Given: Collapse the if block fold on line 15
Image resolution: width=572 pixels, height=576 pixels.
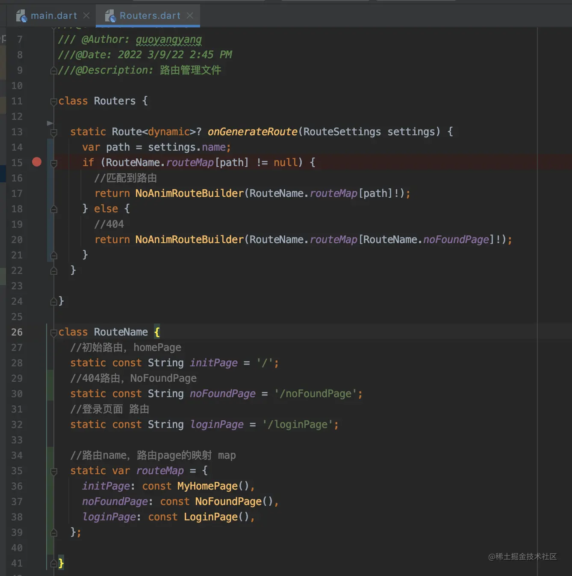Looking at the screenshot, I should coord(54,163).
